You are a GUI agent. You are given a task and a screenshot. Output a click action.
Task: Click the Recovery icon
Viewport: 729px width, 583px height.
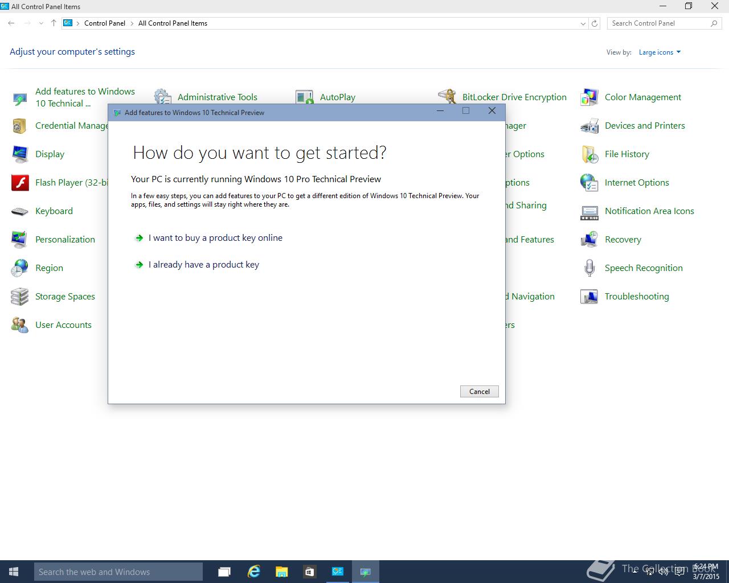coord(589,240)
